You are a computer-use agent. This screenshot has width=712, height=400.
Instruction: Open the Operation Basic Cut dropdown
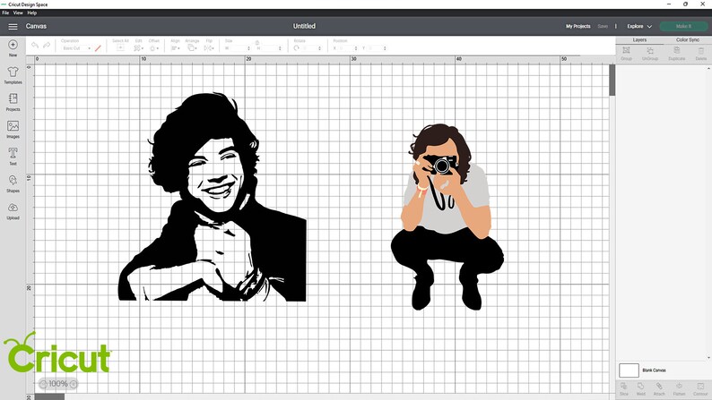coord(77,48)
